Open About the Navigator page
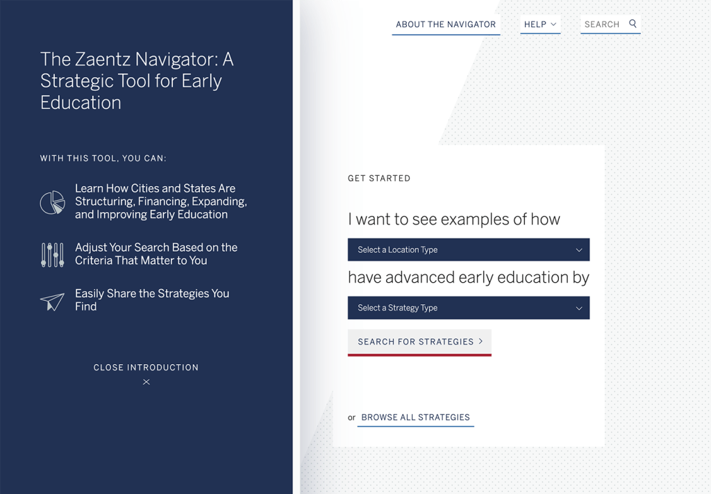711x494 pixels. (446, 24)
